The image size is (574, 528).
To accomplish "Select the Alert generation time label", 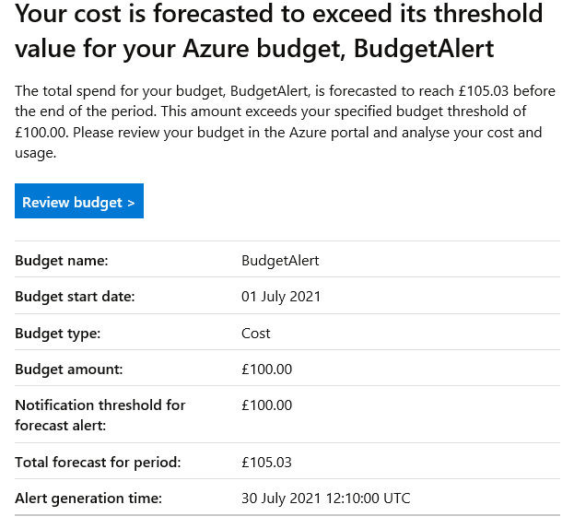I will 88,499.
